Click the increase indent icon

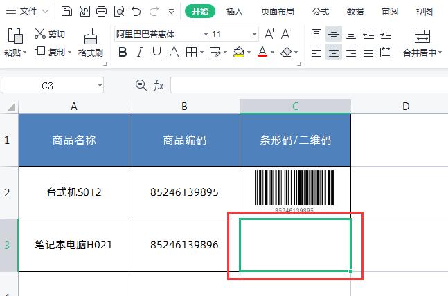386,34
